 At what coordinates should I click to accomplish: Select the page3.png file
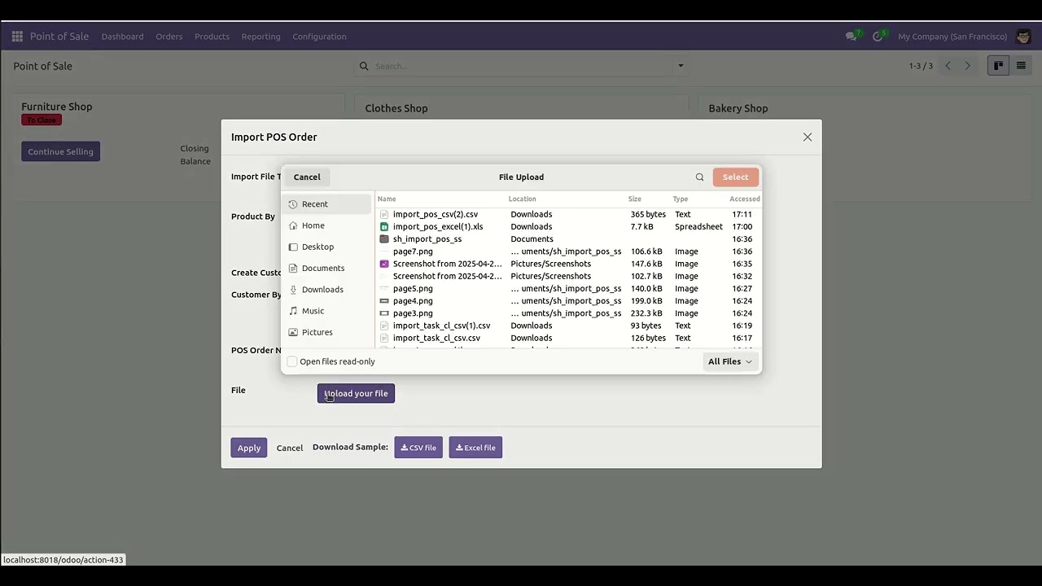(568, 313)
